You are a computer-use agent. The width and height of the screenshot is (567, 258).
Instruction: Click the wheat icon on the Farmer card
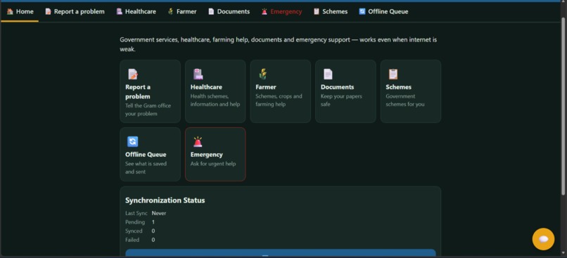coord(263,74)
